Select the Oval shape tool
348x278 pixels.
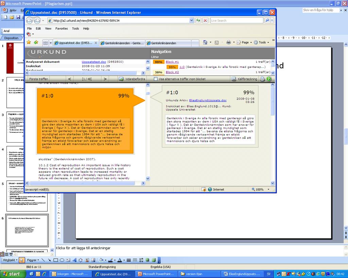coord(62,260)
